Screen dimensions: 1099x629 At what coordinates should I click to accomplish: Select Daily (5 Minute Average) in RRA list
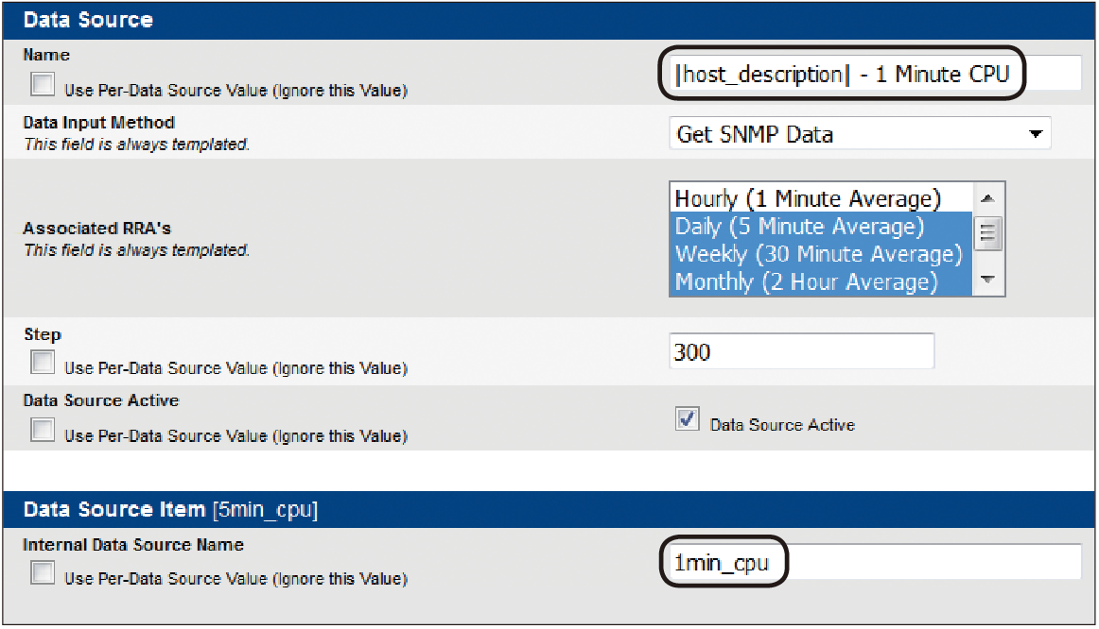821,226
